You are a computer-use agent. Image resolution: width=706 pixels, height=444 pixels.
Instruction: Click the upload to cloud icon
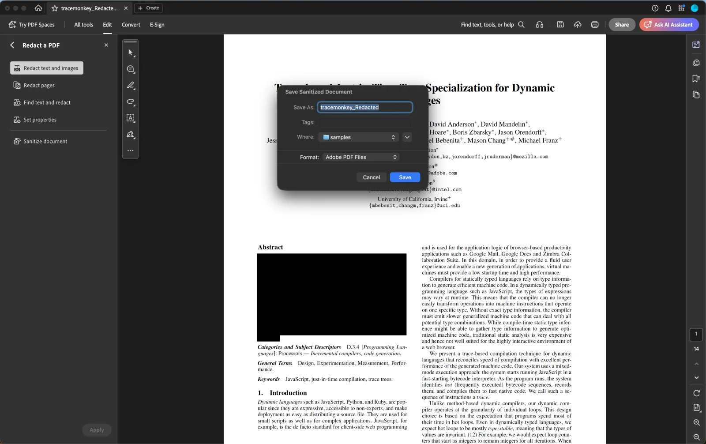click(x=578, y=25)
